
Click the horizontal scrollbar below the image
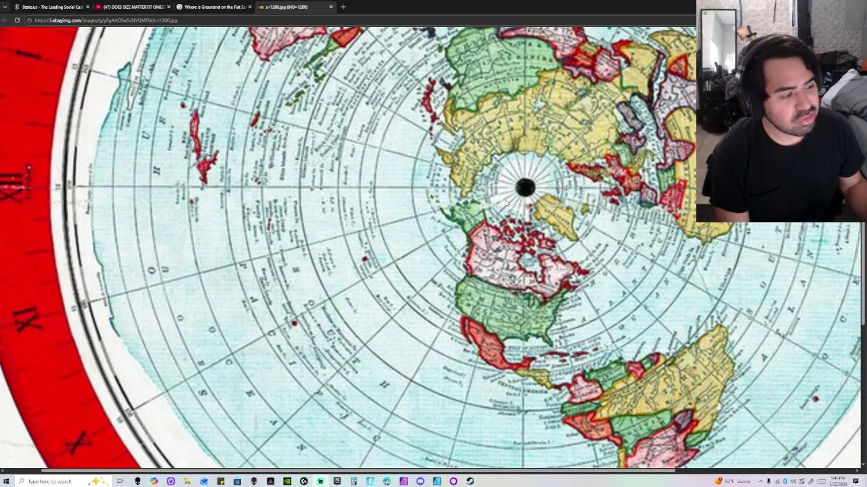(359, 470)
